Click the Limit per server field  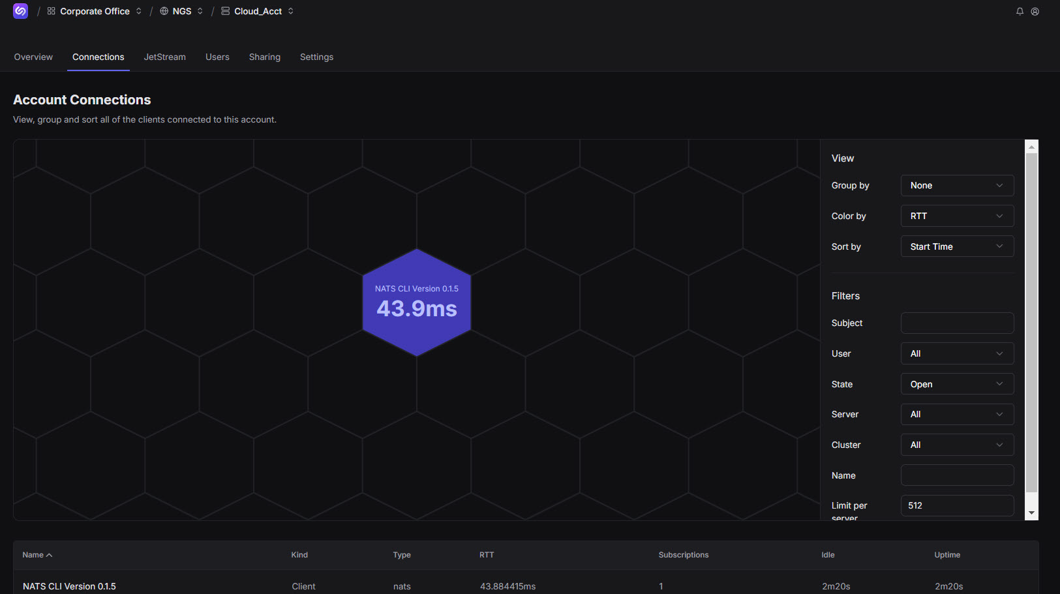(x=957, y=505)
